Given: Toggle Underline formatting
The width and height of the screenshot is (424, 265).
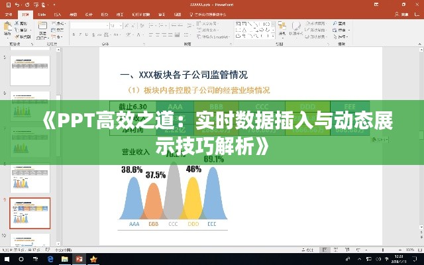Looking at the screenshot, I should [x=87, y=34].
